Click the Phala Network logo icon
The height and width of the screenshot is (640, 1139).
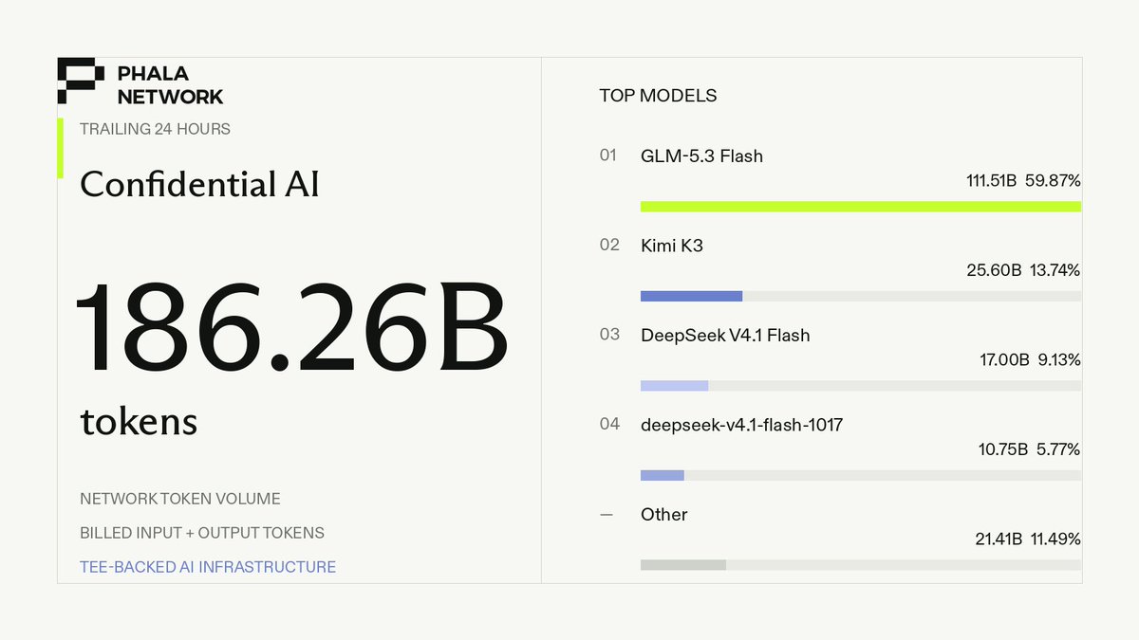pos(81,81)
